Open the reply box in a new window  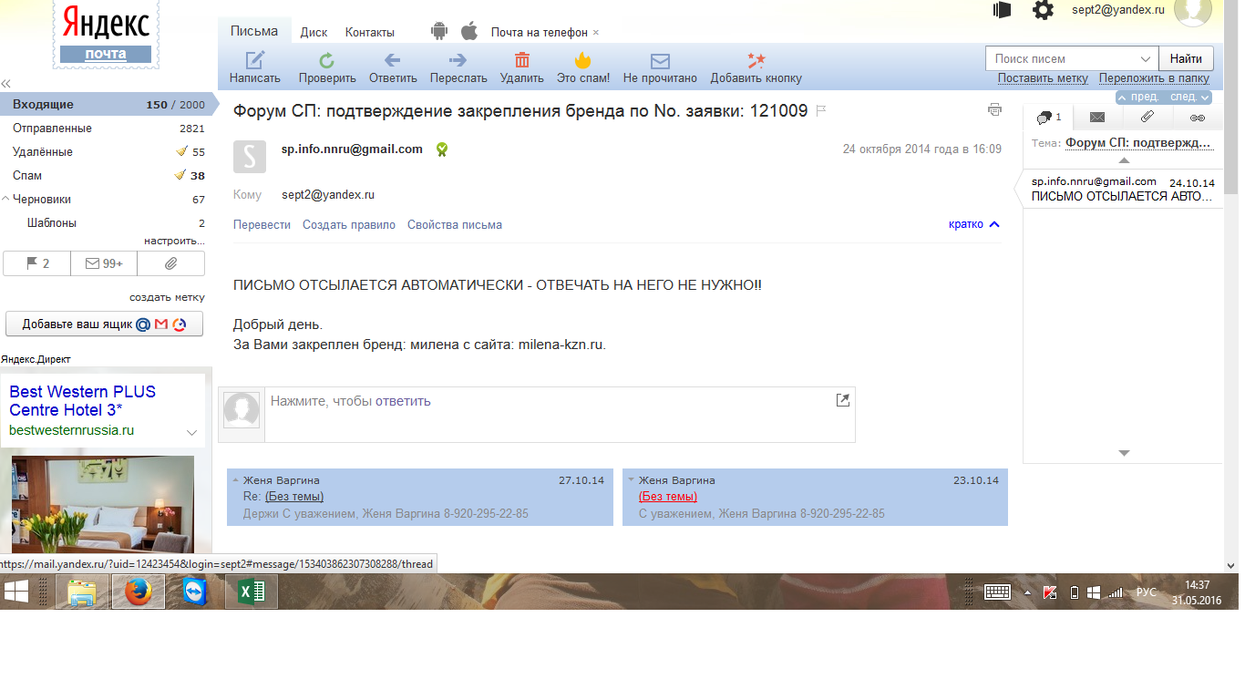pyautogui.click(x=842, y=400)
